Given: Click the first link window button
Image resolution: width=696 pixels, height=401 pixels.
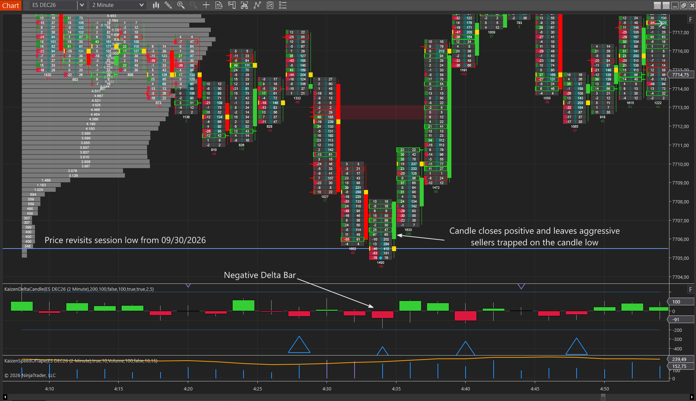Looking at the screenshot, I should [657, 5].
